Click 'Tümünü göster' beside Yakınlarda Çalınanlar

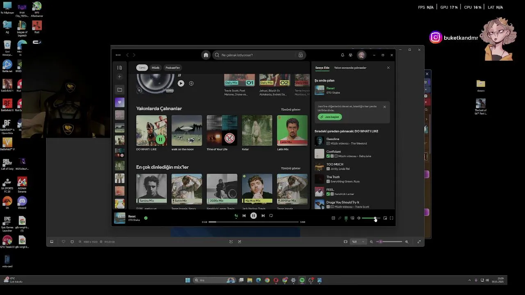[290, 109]
